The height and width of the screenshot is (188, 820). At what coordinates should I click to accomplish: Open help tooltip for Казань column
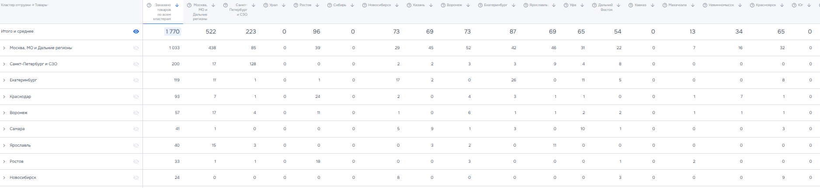coord(409,5)
